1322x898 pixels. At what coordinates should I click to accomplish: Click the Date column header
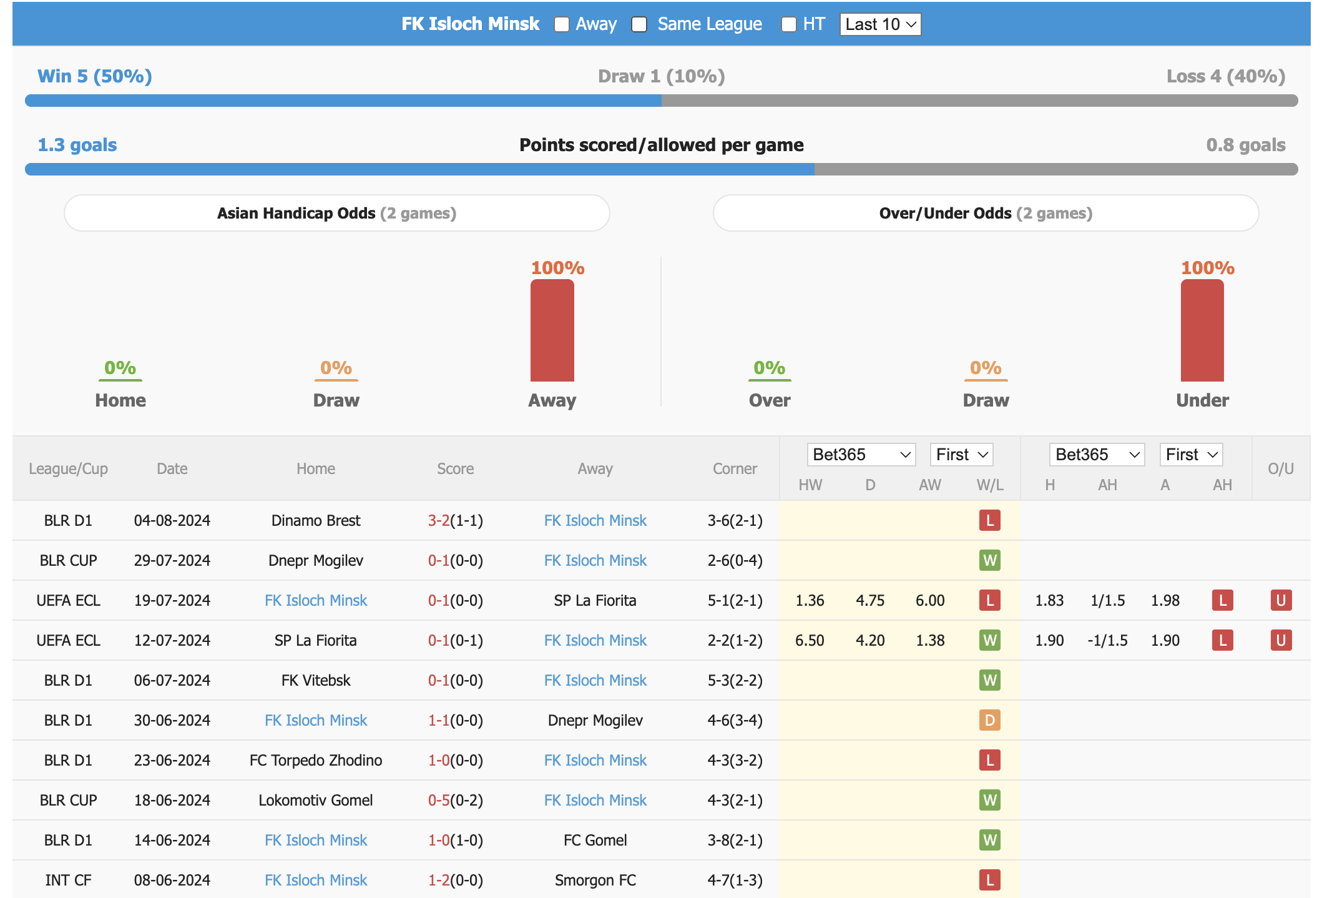coord(172,468)
